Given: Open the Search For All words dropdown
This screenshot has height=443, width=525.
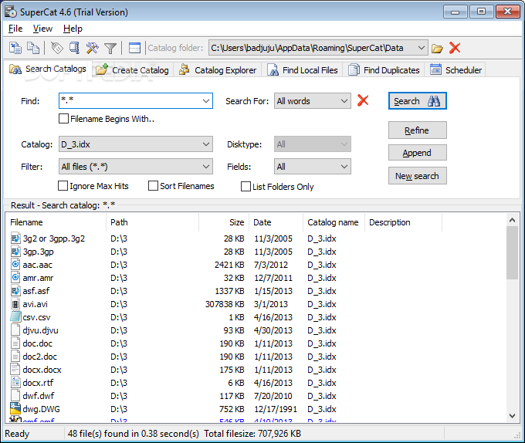Looking at the screenshot, I should [344, 100].
